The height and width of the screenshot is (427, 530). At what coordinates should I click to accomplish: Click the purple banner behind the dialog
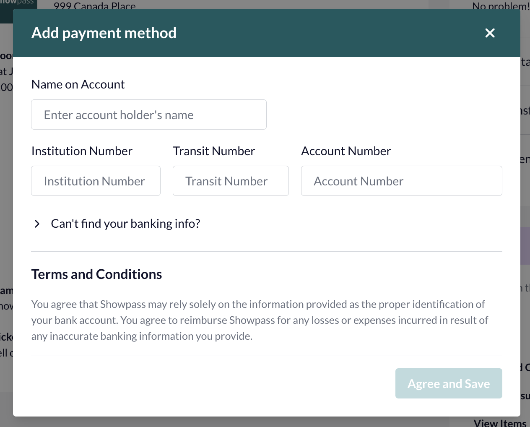(525, 246)
